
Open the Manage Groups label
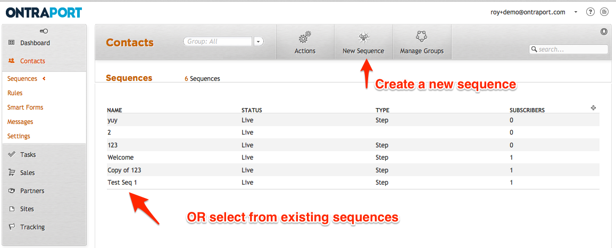422,51
